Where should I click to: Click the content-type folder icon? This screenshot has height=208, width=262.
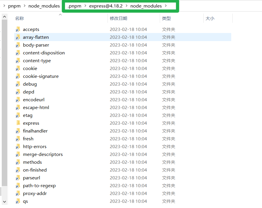pyautogui.click(x=18, y=60)
